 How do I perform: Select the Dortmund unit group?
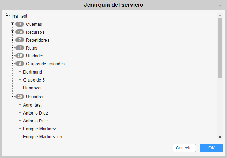[x=32, y=72]
